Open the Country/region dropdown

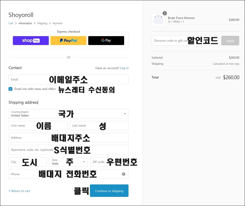pos(68,114)
